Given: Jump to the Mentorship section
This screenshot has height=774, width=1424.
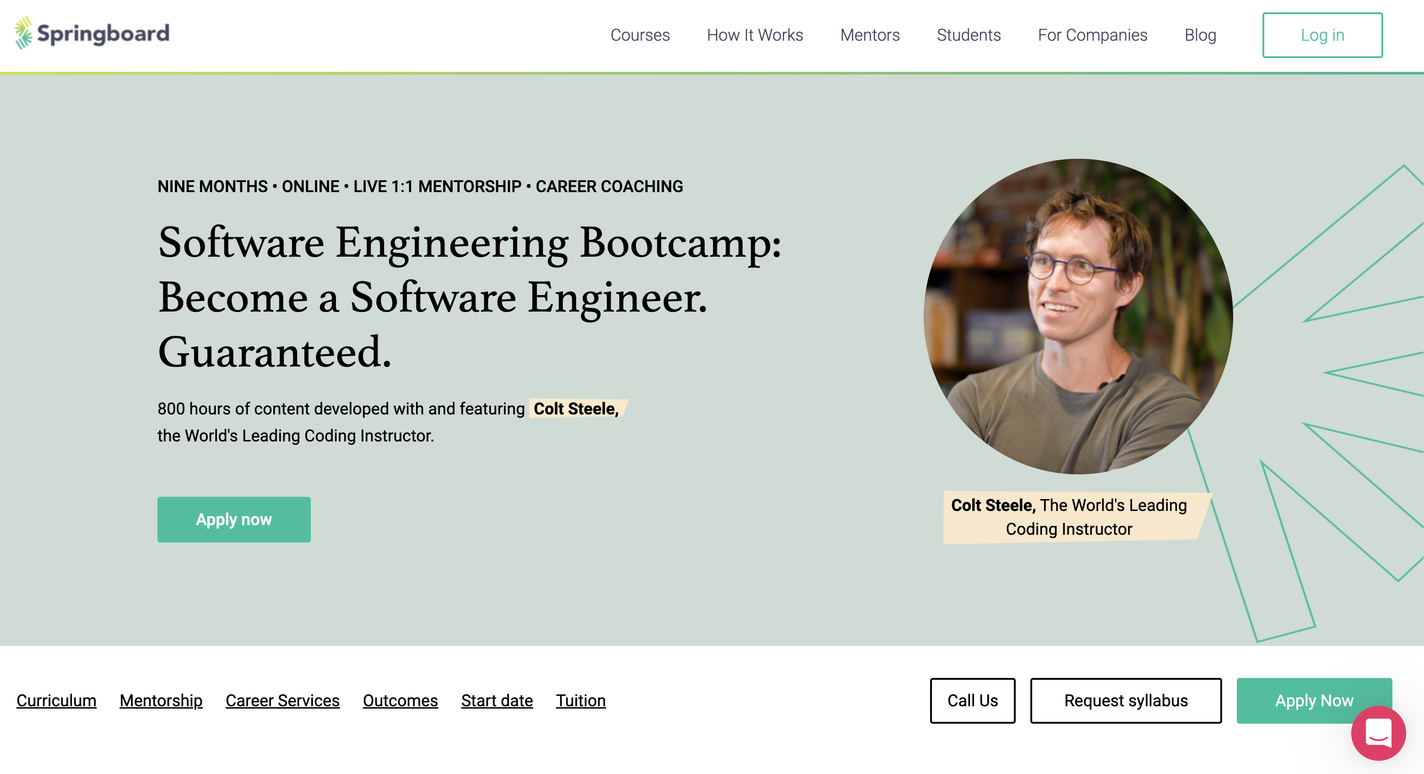Looking at the screenshot, I should (x=161, y=700).
